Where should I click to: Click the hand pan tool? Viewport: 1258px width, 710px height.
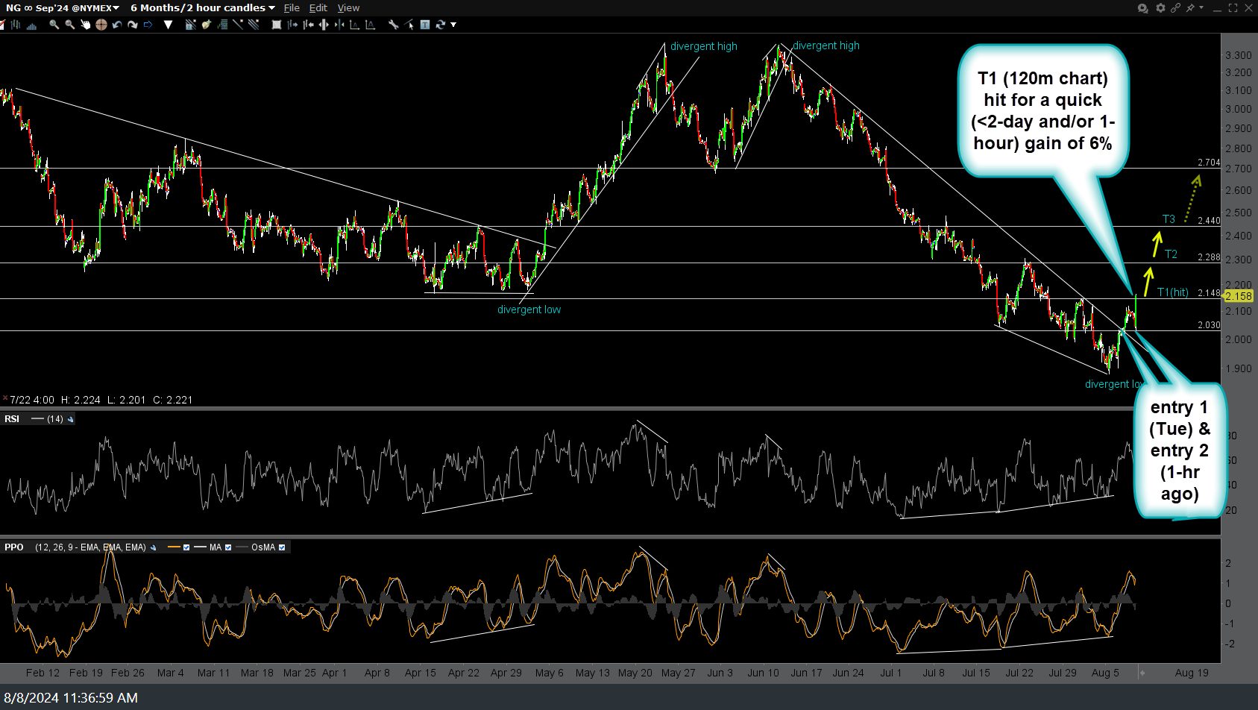[85, 25]
